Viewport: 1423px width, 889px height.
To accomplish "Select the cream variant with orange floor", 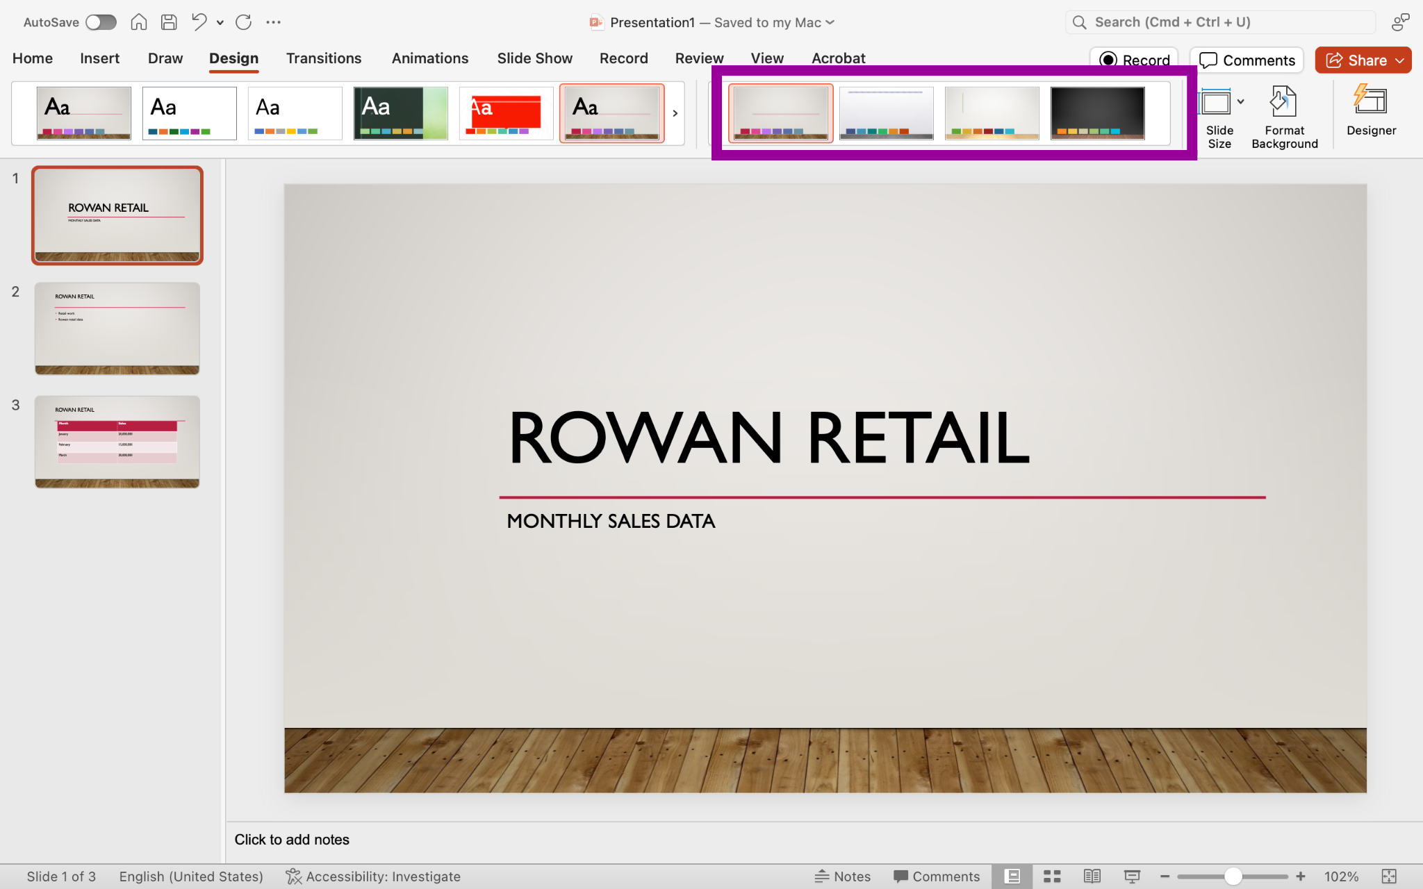I will [x=992, y=113].
